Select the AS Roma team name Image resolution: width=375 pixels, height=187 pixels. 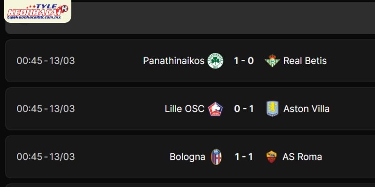tap(302, 157)
